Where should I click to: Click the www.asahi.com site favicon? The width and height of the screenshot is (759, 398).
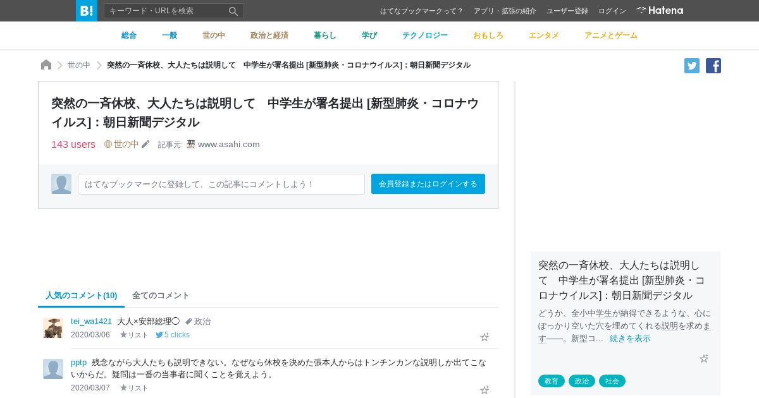(x=191, y=144)
